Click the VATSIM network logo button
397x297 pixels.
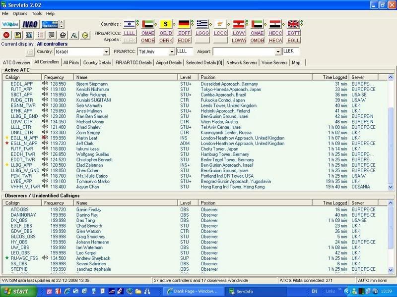coord(10,24)
